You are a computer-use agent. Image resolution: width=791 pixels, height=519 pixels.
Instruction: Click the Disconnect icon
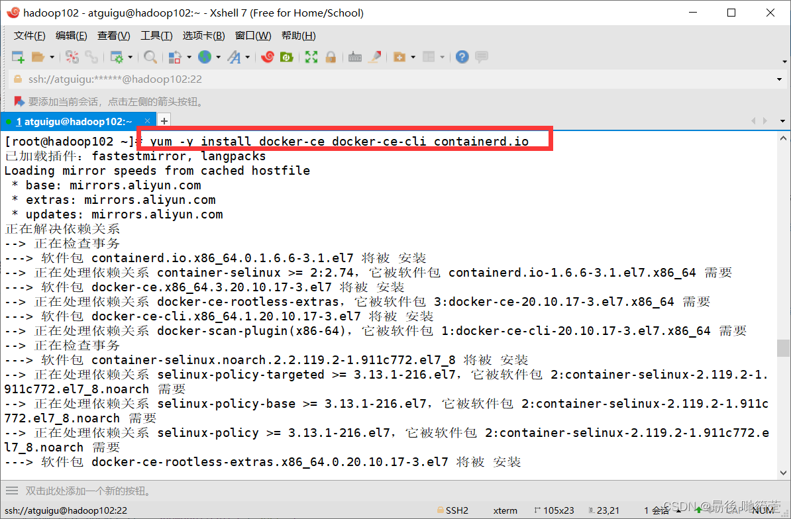tap(72, 57)
